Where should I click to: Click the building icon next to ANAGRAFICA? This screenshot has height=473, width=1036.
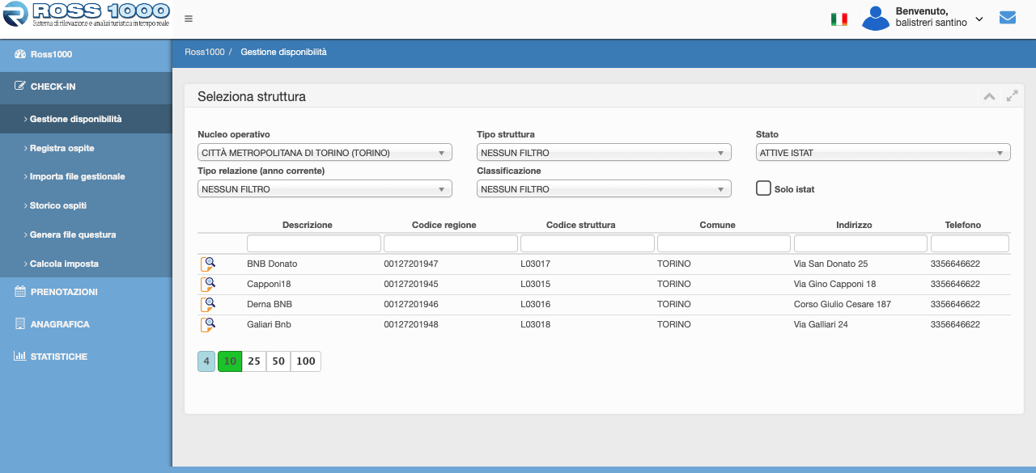[x=20, y=323]
